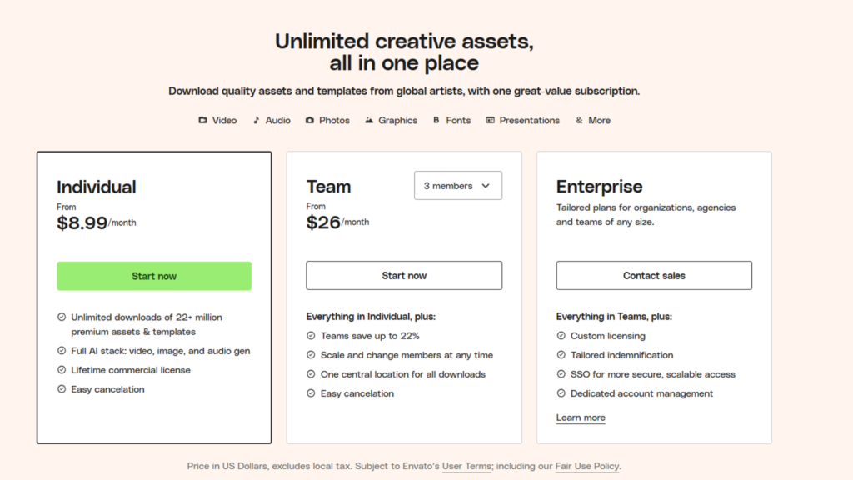Click the Graphics category icon
853x480 pixels.
click(x=369, y=120)
